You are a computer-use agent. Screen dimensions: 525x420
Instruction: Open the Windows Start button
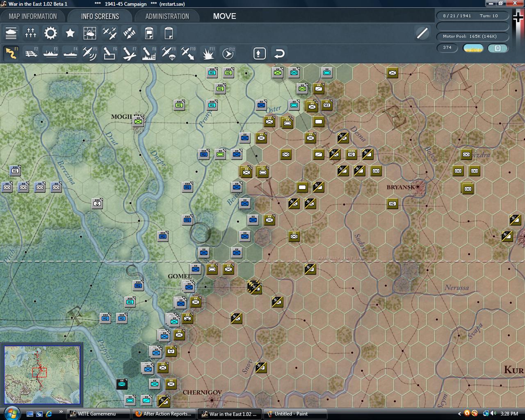[x=11, y=413]
